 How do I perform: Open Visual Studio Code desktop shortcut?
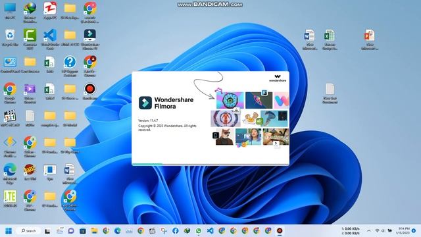[x=50, y=39]
